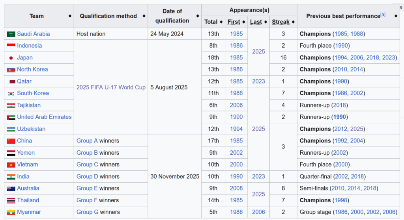Click the Japan flag icon

[11, 58]
